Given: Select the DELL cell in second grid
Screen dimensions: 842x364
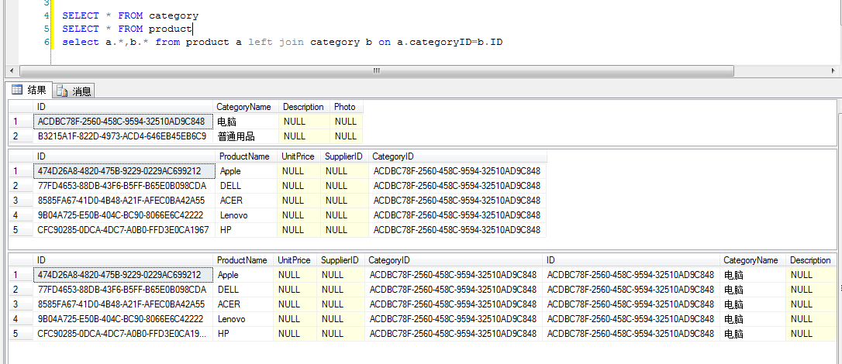Looking at the screenshot, I should pyautogui.click(x=230, y=186).
